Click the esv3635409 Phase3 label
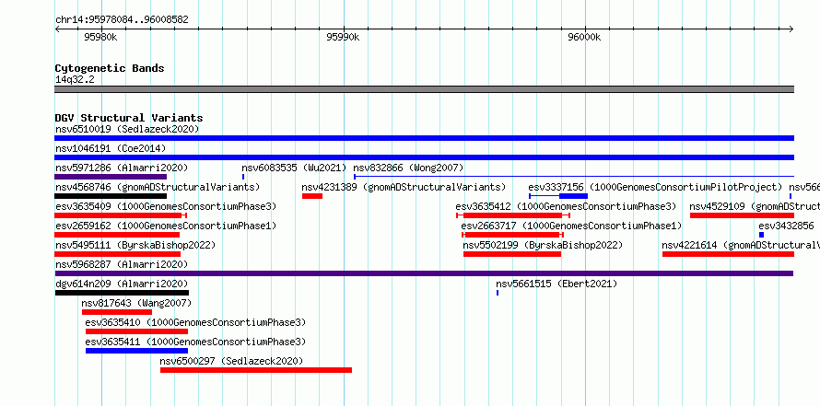 point(166,206)
